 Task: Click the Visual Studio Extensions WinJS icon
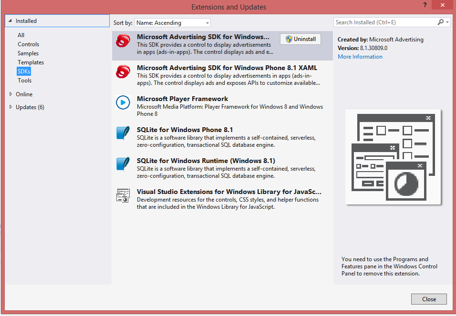123,195
